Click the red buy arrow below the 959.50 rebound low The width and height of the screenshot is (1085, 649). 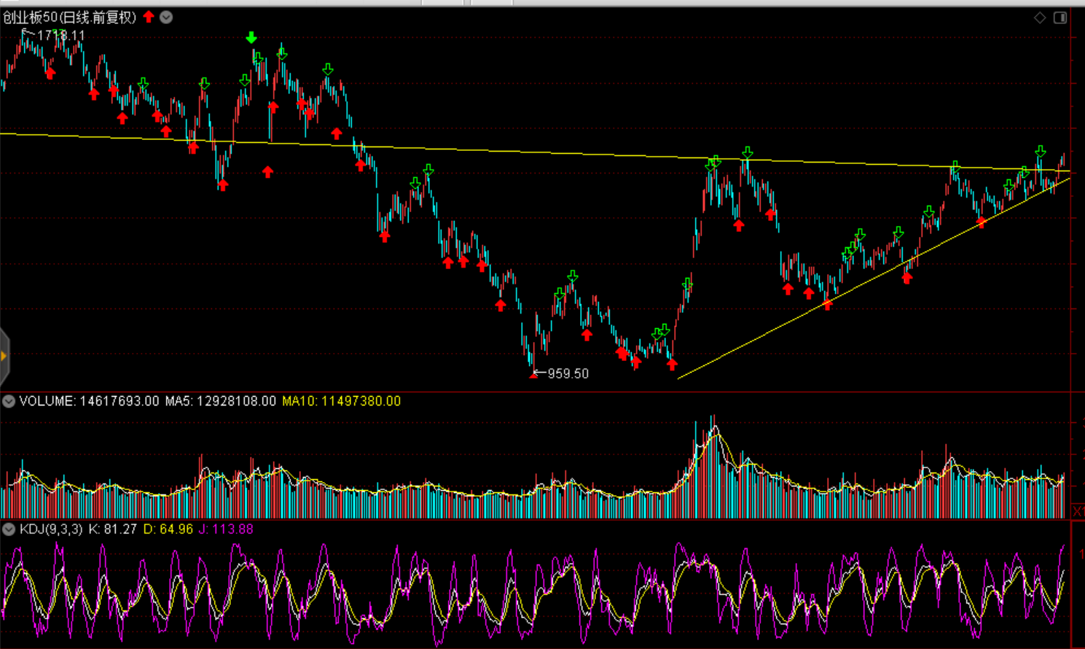click(672, 365)
